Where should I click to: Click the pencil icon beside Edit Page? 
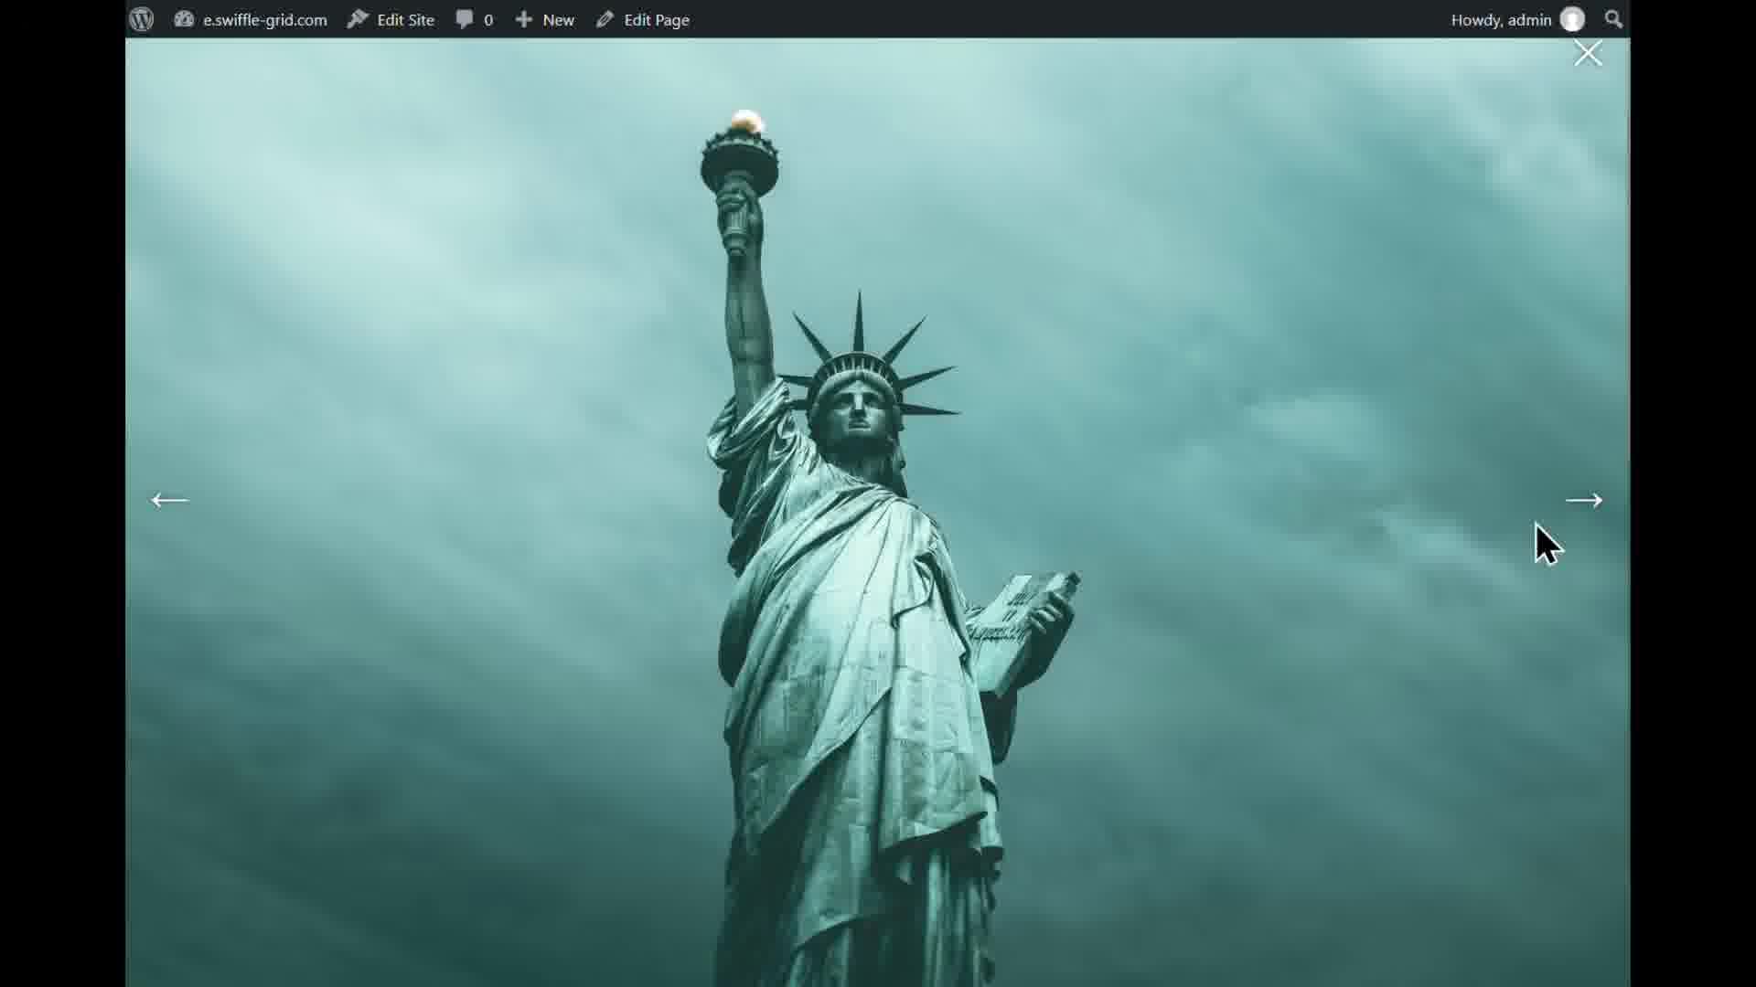(x=605, y=19)
